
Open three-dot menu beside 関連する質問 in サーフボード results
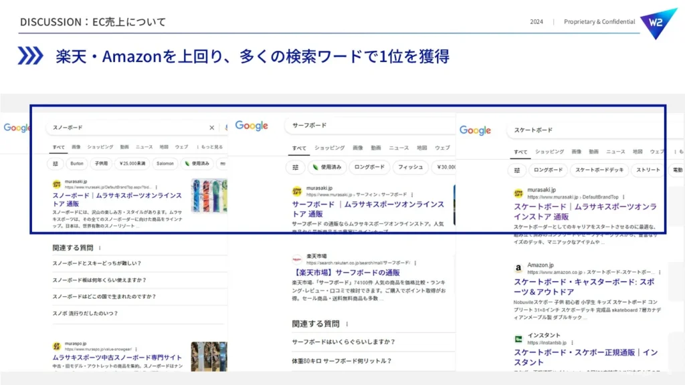coord(347,324)
